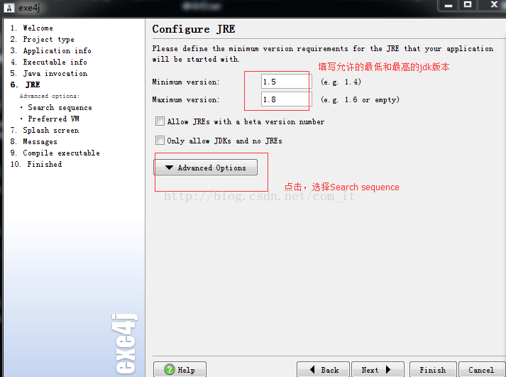Viewport: 506px width, 377px height.
Task: Navigate to Java invocation step
Action: click(x=55, y=73)
